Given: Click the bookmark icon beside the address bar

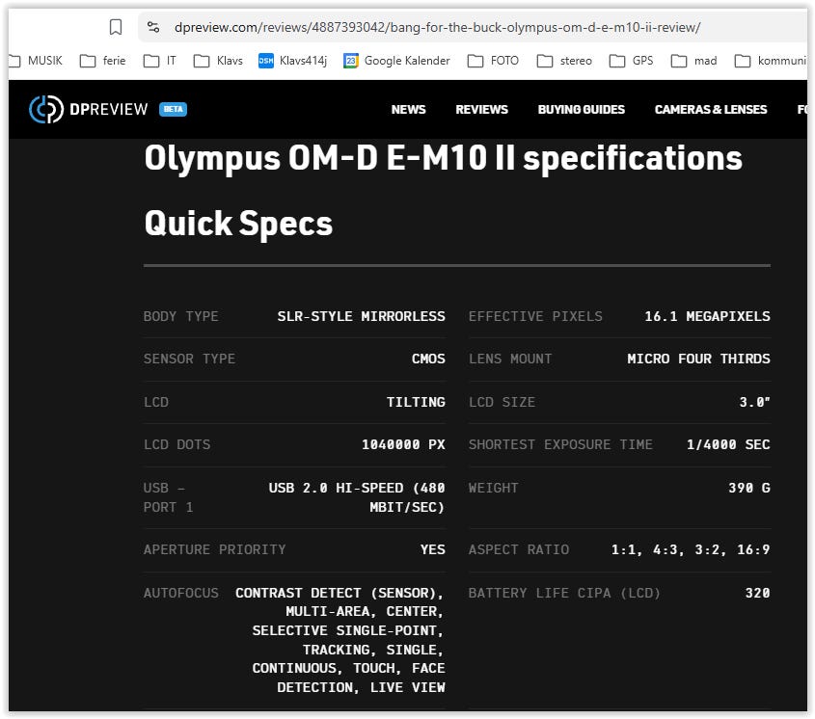Looking at the screenshot, I should click(x=116, y=27).
